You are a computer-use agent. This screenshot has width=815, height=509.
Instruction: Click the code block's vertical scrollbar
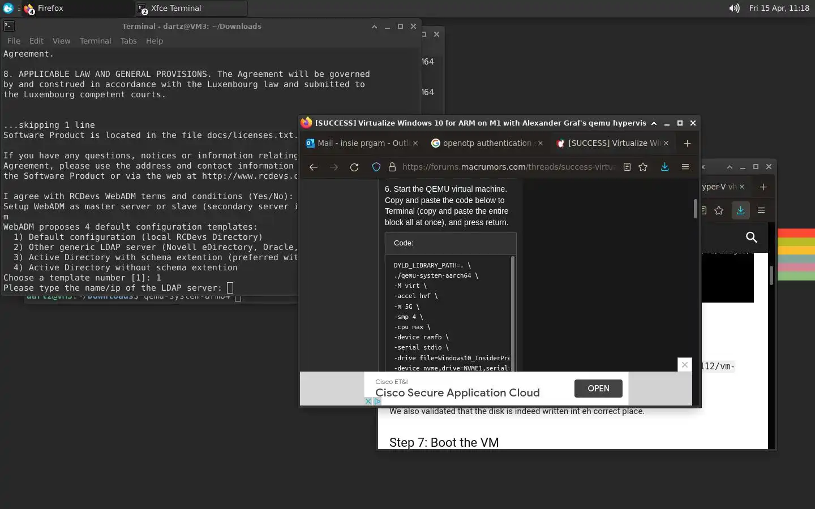pos(513,314)
